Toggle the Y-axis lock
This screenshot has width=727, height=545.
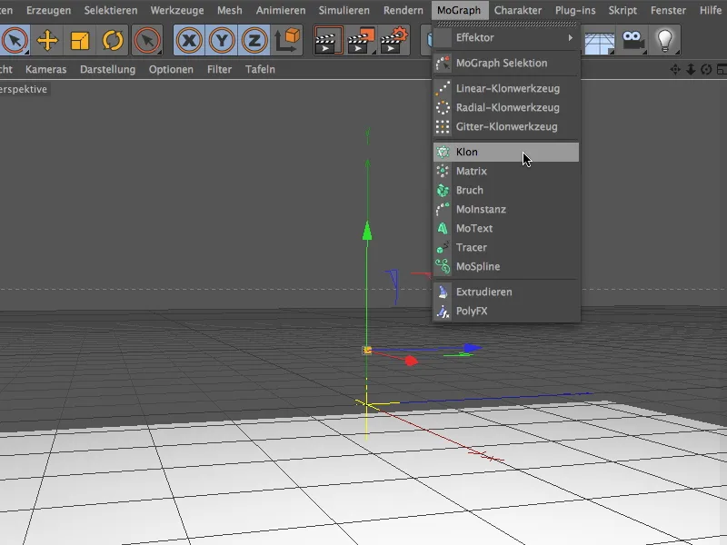click(x=221, y=40)
